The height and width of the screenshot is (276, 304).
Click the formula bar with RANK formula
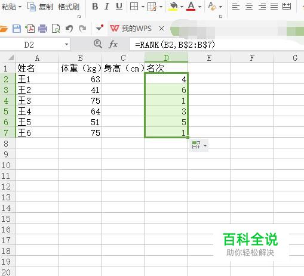click(216, 45)
